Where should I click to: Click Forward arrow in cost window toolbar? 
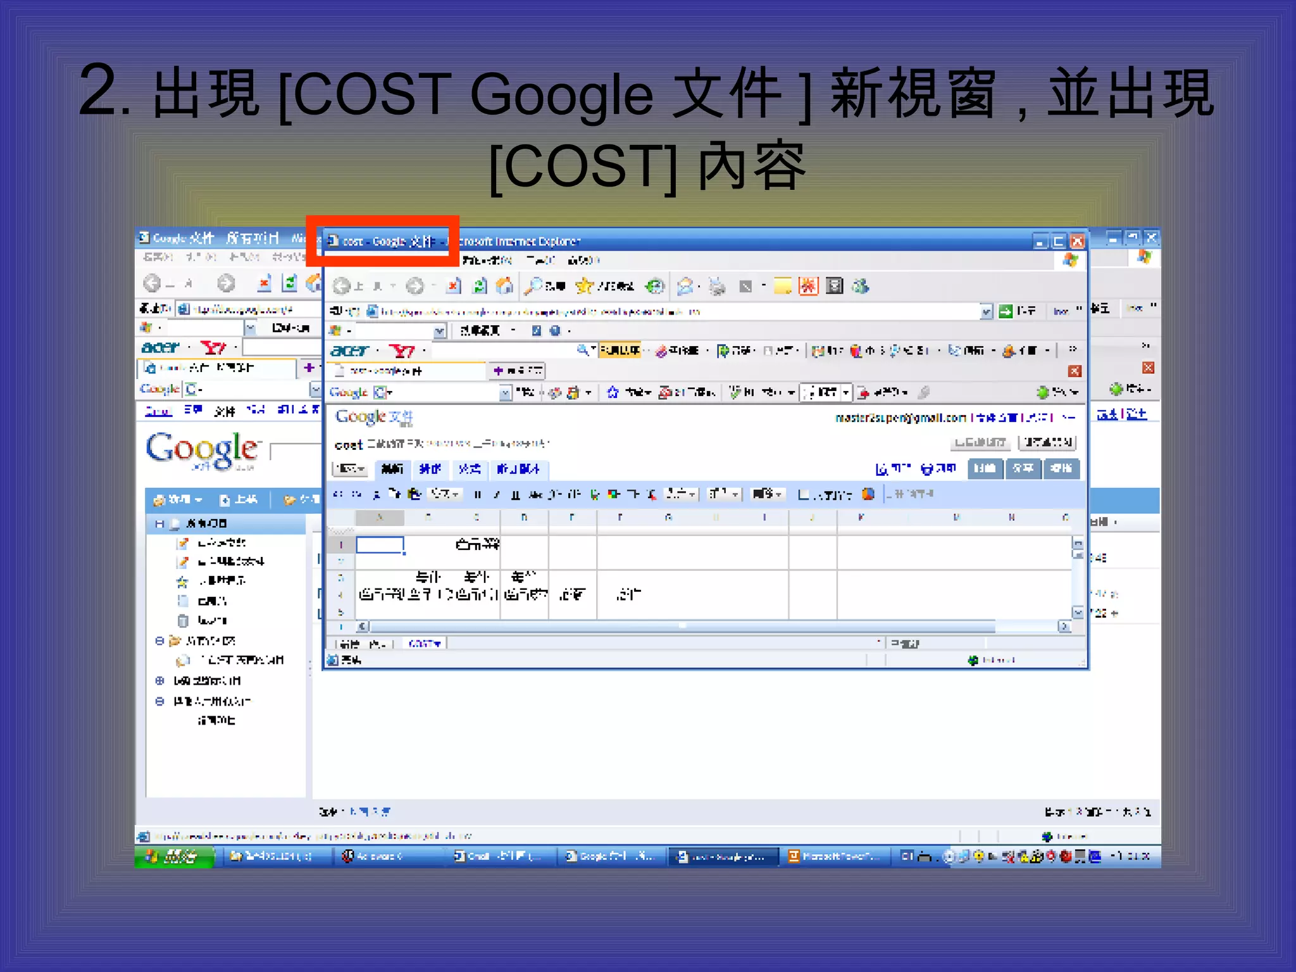(x=414, y=286)
